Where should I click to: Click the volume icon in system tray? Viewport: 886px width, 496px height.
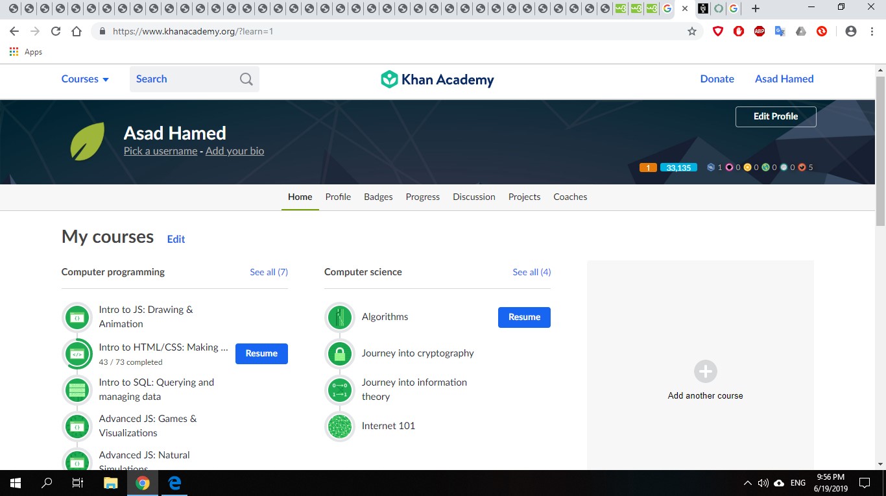click(763, 483)
